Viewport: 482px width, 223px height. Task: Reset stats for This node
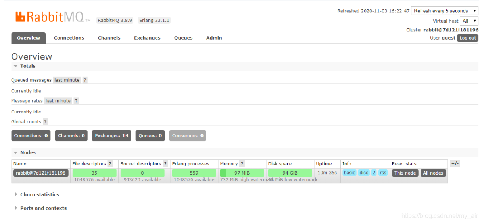(405, 173)
